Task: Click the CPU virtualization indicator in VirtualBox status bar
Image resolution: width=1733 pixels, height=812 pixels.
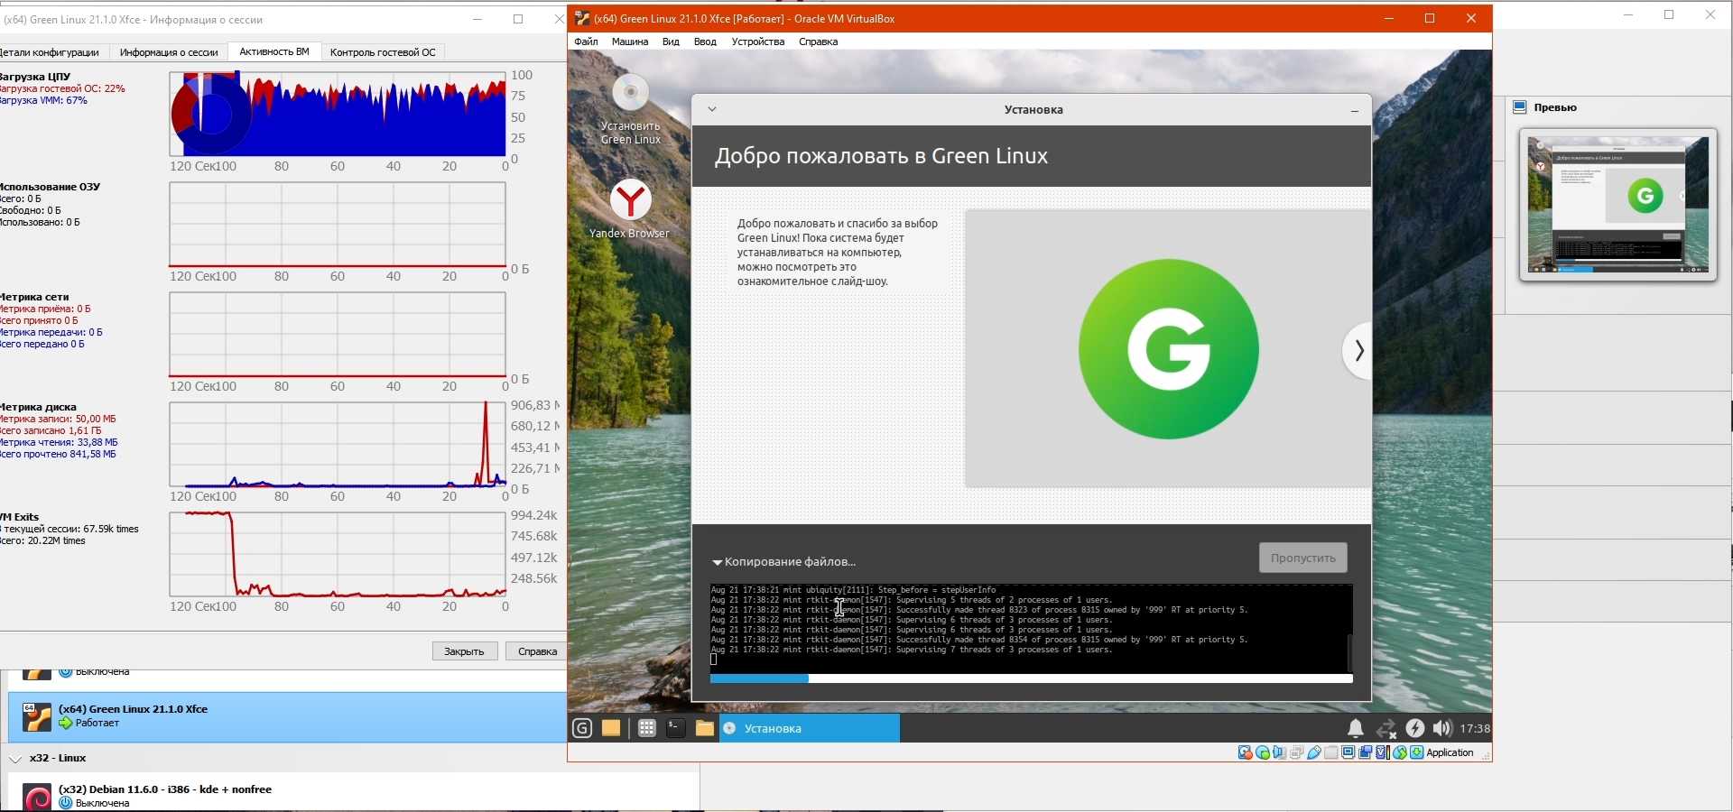Action: click(1383, 752)
